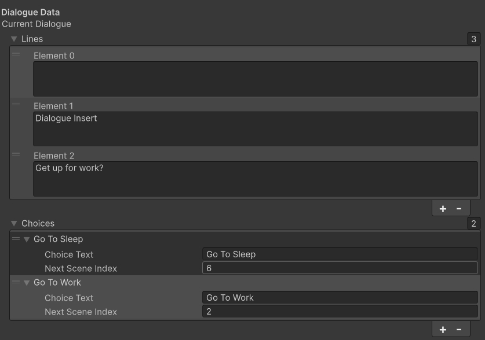Collapse the Lines list foldout
Image resolution: width=485 pixels, height=340 pixels.
[14, 39]
